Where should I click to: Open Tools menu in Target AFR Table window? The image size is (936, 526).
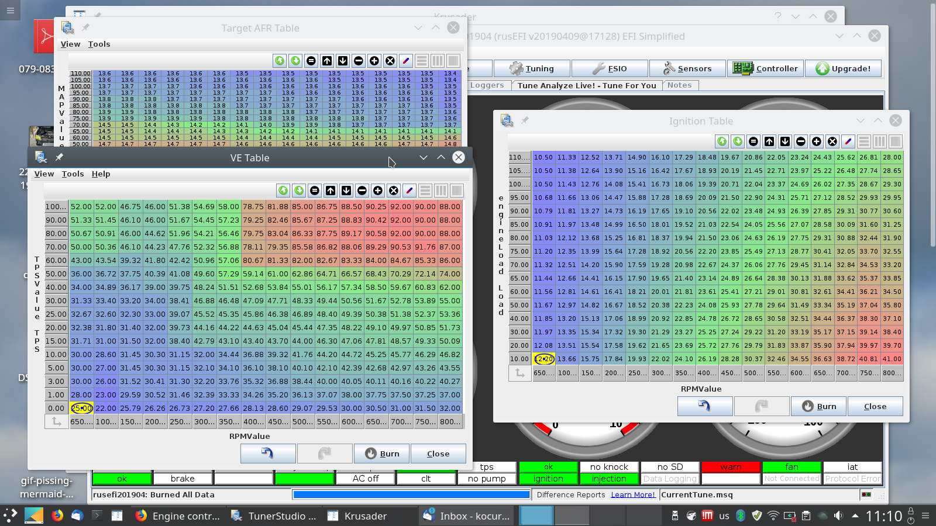tap(99, 44)
